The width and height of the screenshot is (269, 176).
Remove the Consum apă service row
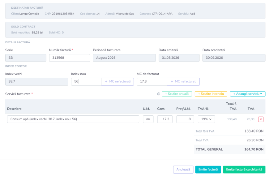point(261,119)
